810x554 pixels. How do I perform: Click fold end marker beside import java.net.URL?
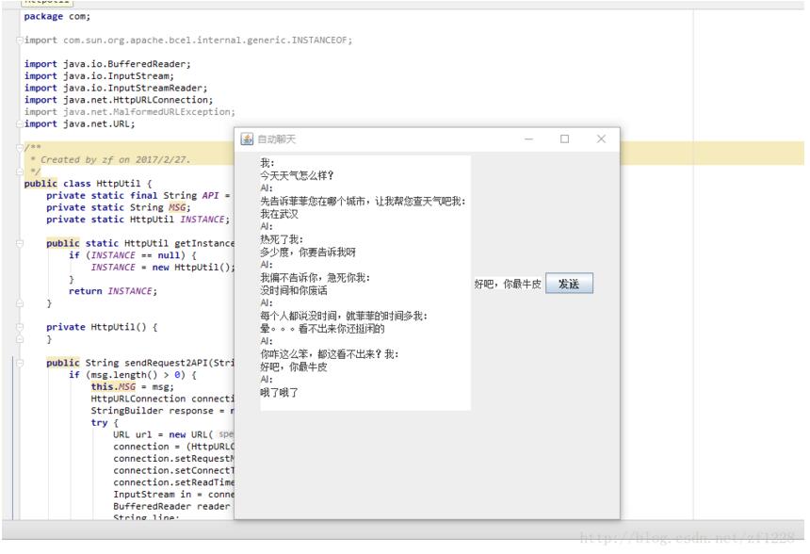(20, 124)
